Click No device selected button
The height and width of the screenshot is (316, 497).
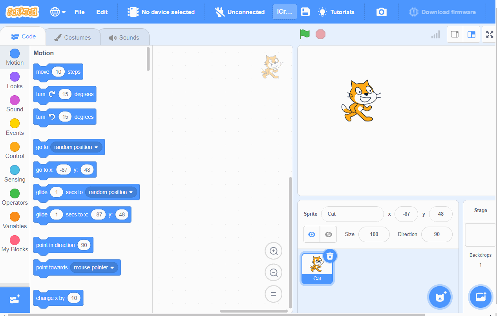[x=161, y=12]
